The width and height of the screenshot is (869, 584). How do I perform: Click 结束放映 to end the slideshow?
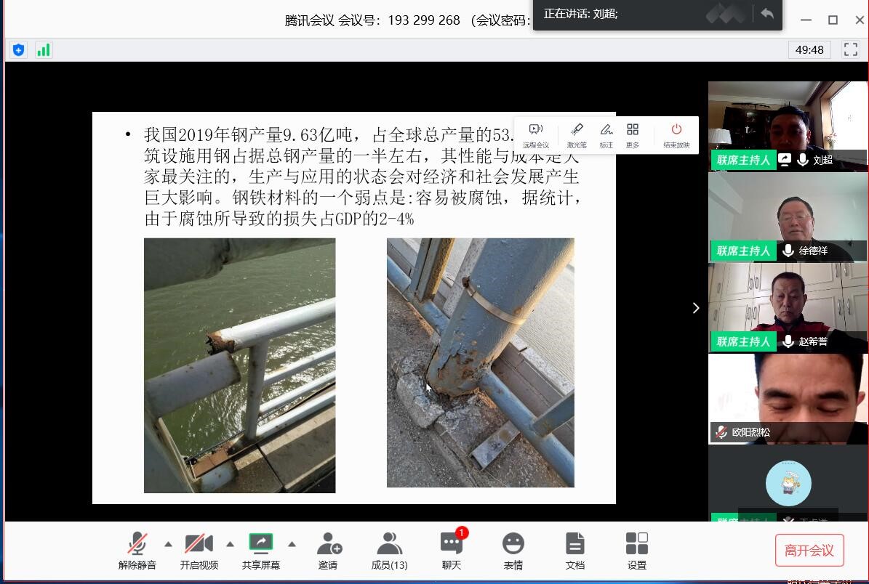pos(676,135)
